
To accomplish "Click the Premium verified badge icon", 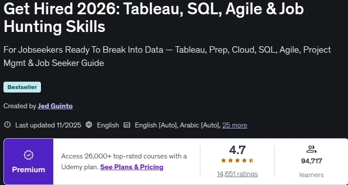I will [x=29, y=155].
